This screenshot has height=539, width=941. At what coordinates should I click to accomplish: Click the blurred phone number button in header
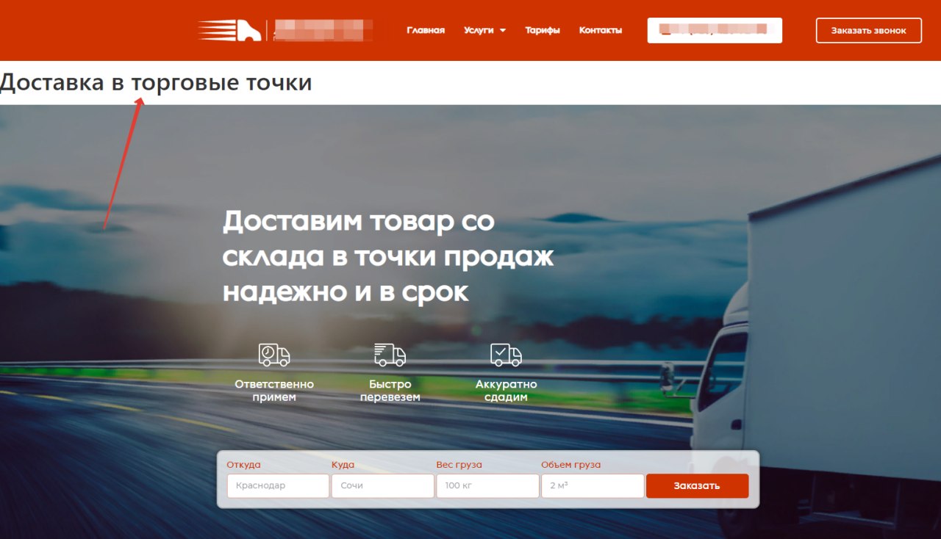pyautogui.click(x=715, y=31)
